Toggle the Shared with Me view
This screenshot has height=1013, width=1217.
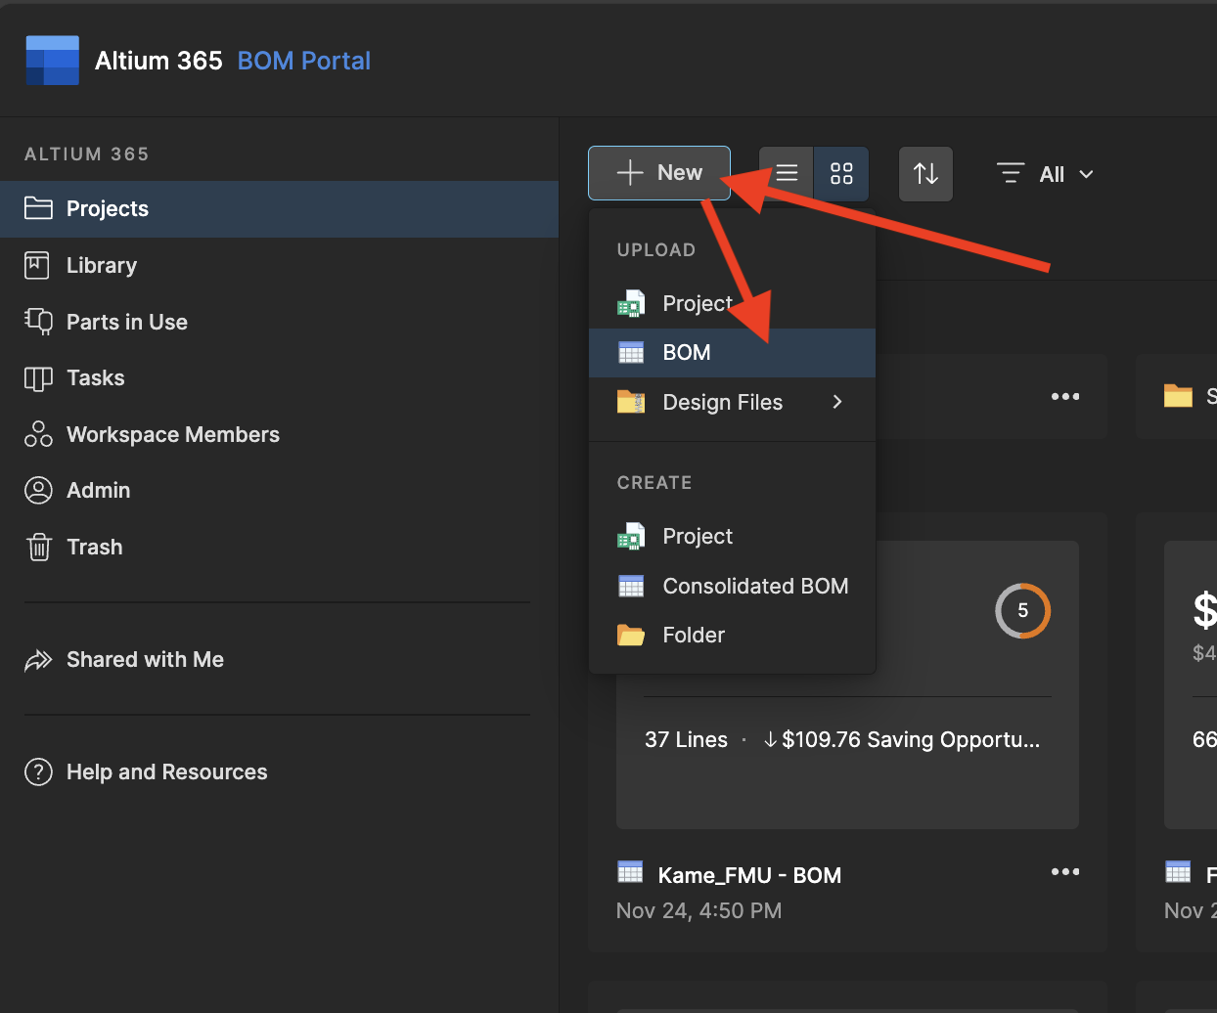pyautogui.click(x=147, y=659)
